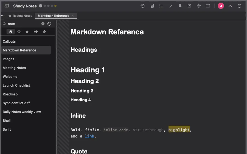247x154 pixels.
Task: Open the Meeting Notes entry
Action: [x=26, y=68]
